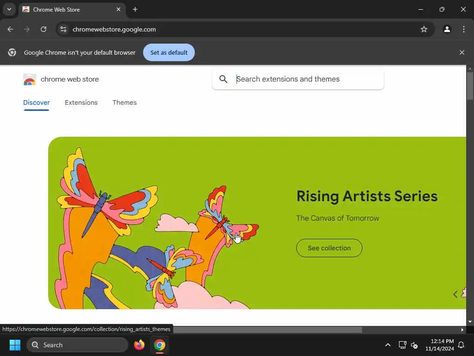The height and width of the screenshot is (356, 474).
Task: Open the Windows Start menu
Action: point(15,345)
